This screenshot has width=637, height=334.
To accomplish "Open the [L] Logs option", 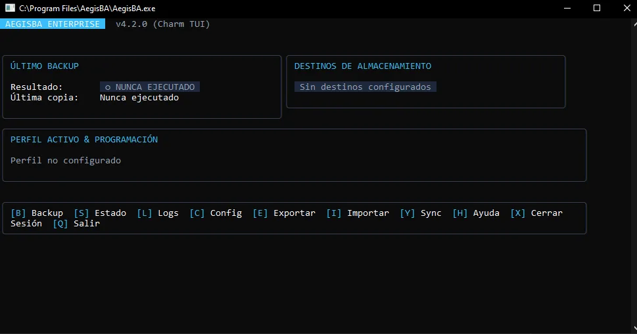I will [158, 213].
